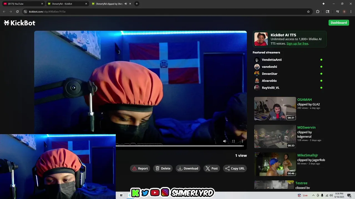
Task: Click the microphone tray icon
Action: [322, 195]
